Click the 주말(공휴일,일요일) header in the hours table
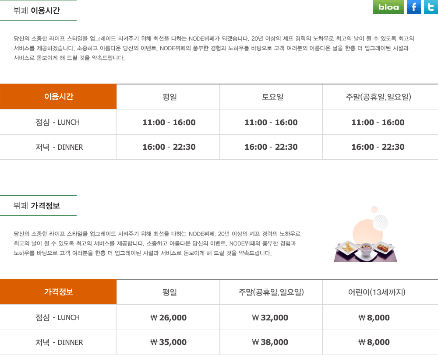 point(378,97)
